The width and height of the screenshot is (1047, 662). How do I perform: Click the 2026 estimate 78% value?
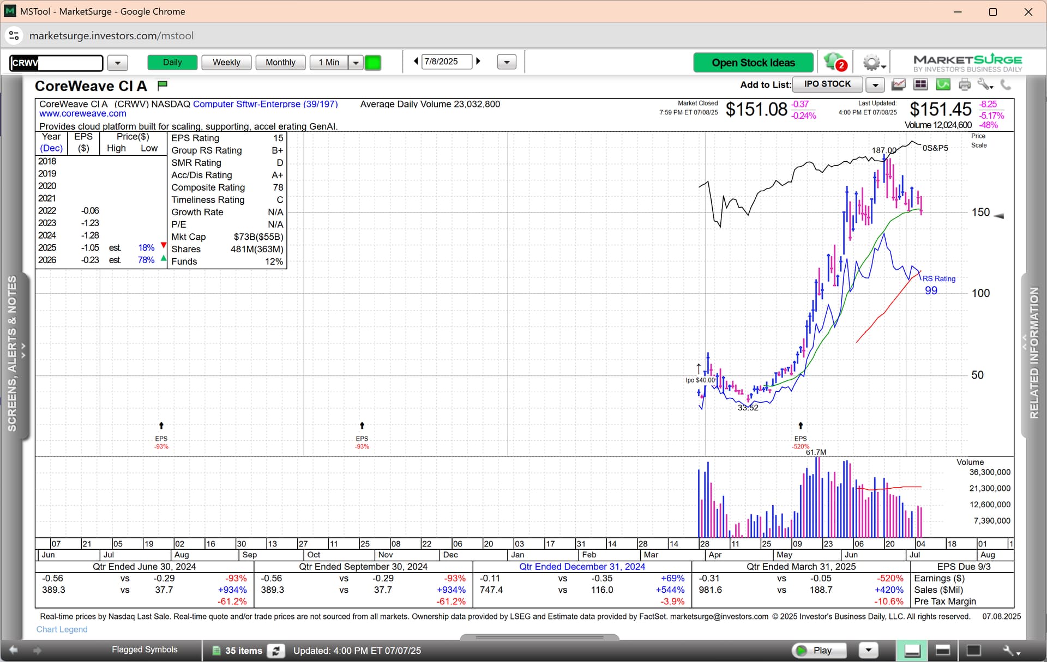(x=146, y=260)
